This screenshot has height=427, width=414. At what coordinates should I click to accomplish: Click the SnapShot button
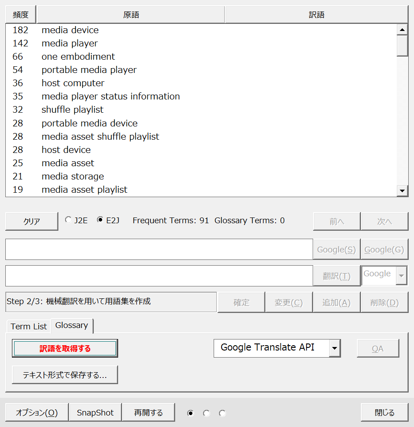tap(96, 412)
